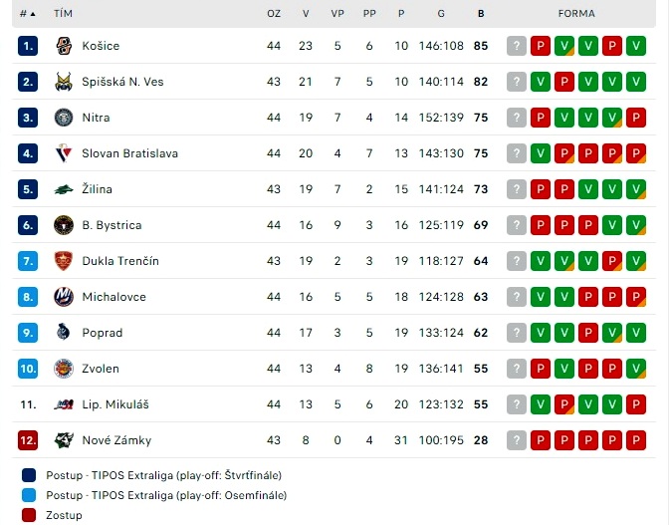Select the Nové Zámky team logo
The height and width of the screenshot is (525, 669).
point(64,440)
